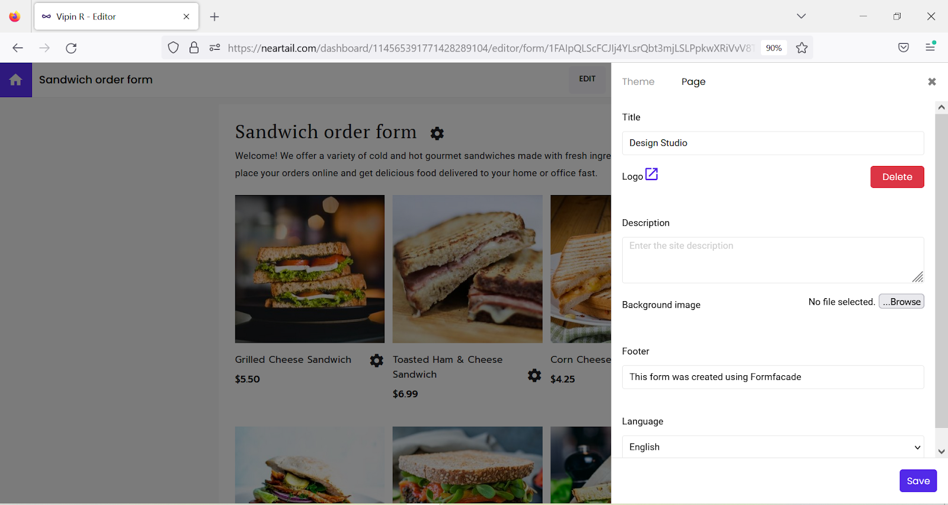
Task: Open the Firefox application menu
Action: coord(930,47)
